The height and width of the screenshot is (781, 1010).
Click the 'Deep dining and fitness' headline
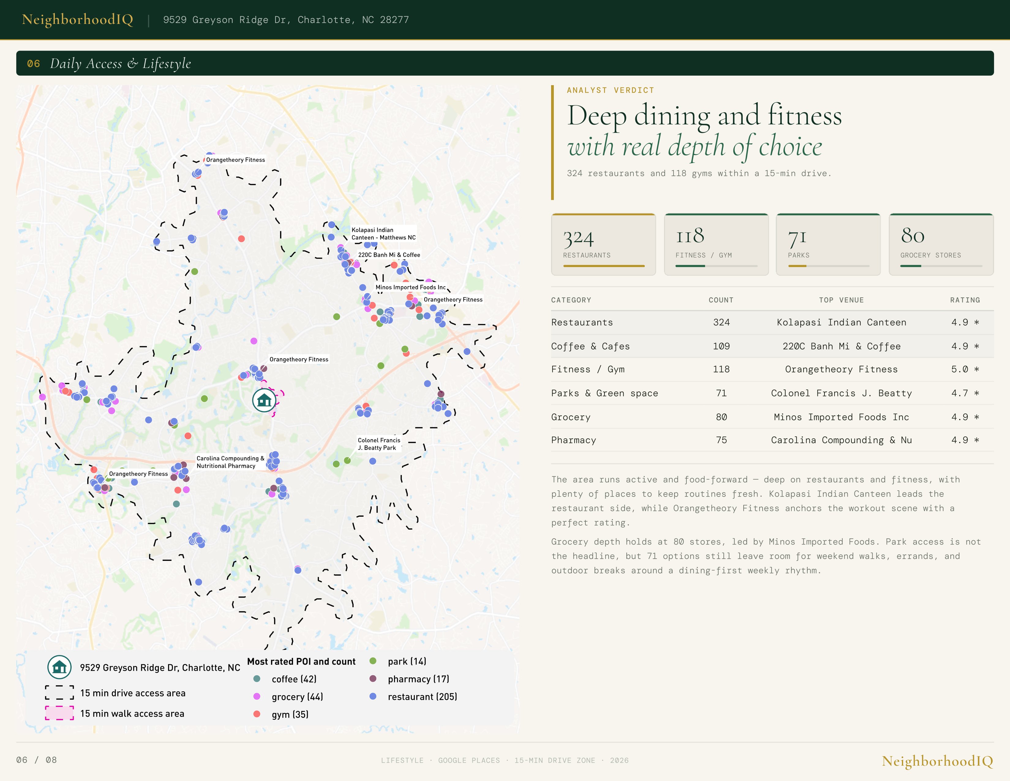[704, 115]
